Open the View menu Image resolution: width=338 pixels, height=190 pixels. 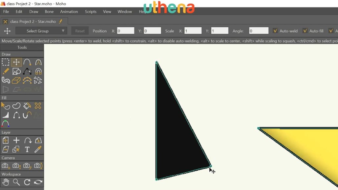[x=107, y=11]
